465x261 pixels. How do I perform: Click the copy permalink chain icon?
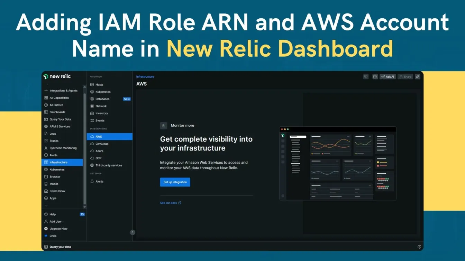(x=418, y=77)
